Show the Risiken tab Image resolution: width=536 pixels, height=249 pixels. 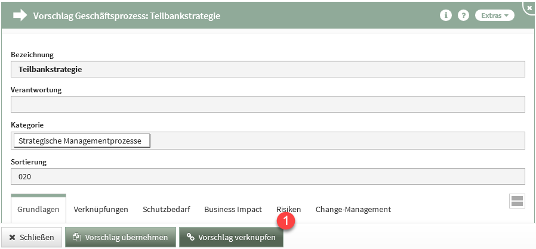click(x=288, y=210)
